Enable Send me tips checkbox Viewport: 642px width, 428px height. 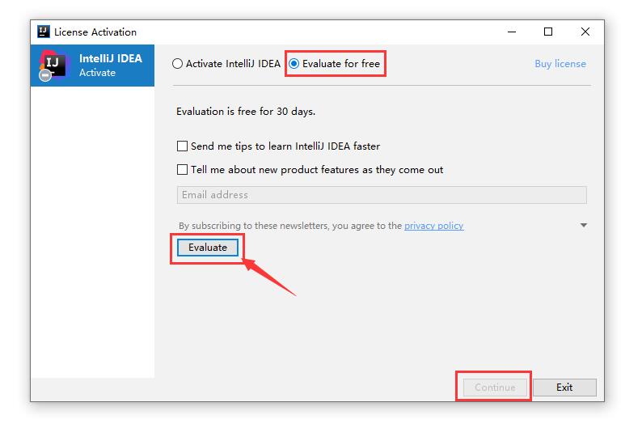coord(182,146)
